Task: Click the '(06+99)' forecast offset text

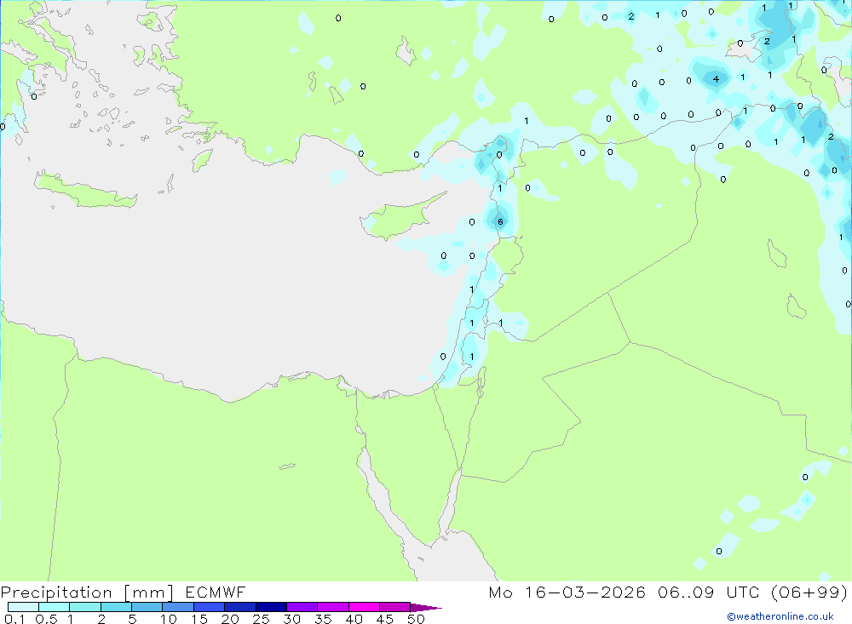Action: click(809, 592)
